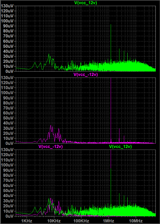Click the V(vcc_12v) trace label in top pane
The width and height of the screenshot is (160, 224).
pyautogui.click(x=86, y=3)
